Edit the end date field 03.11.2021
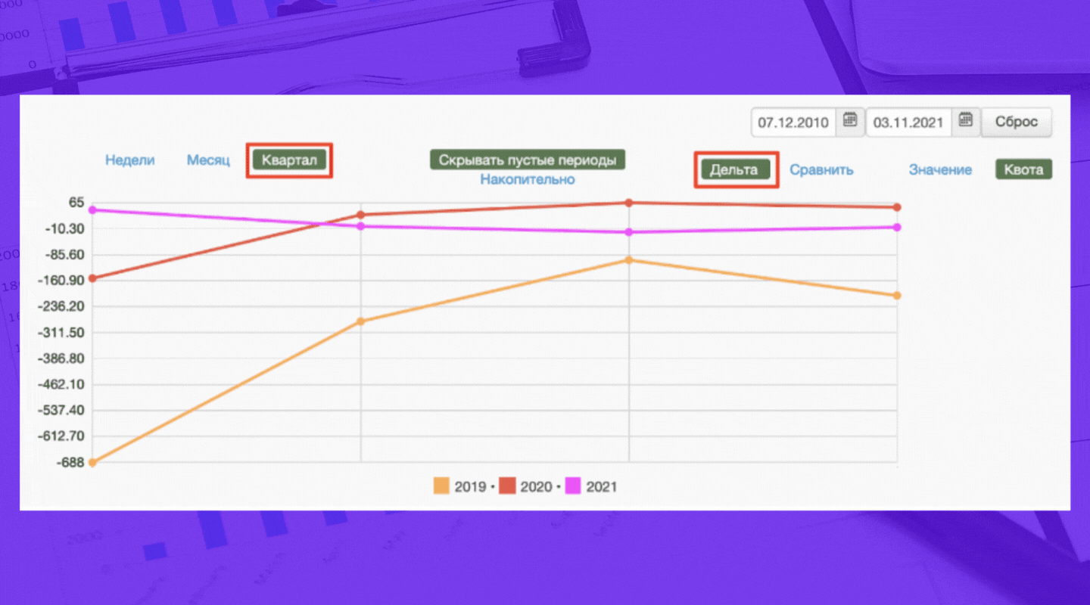The height and width of the screenshot is (605, 1090). pyautogui.click(x=909, y=122)
